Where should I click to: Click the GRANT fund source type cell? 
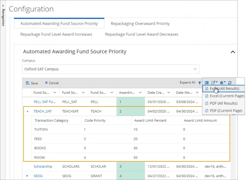coord(96,176)
